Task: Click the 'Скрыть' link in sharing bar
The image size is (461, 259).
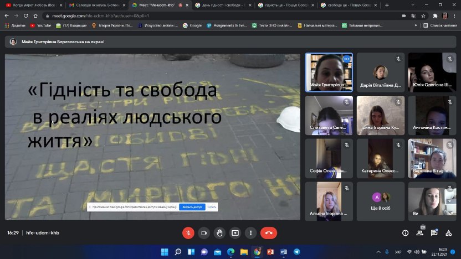Action: coord(212,207)
